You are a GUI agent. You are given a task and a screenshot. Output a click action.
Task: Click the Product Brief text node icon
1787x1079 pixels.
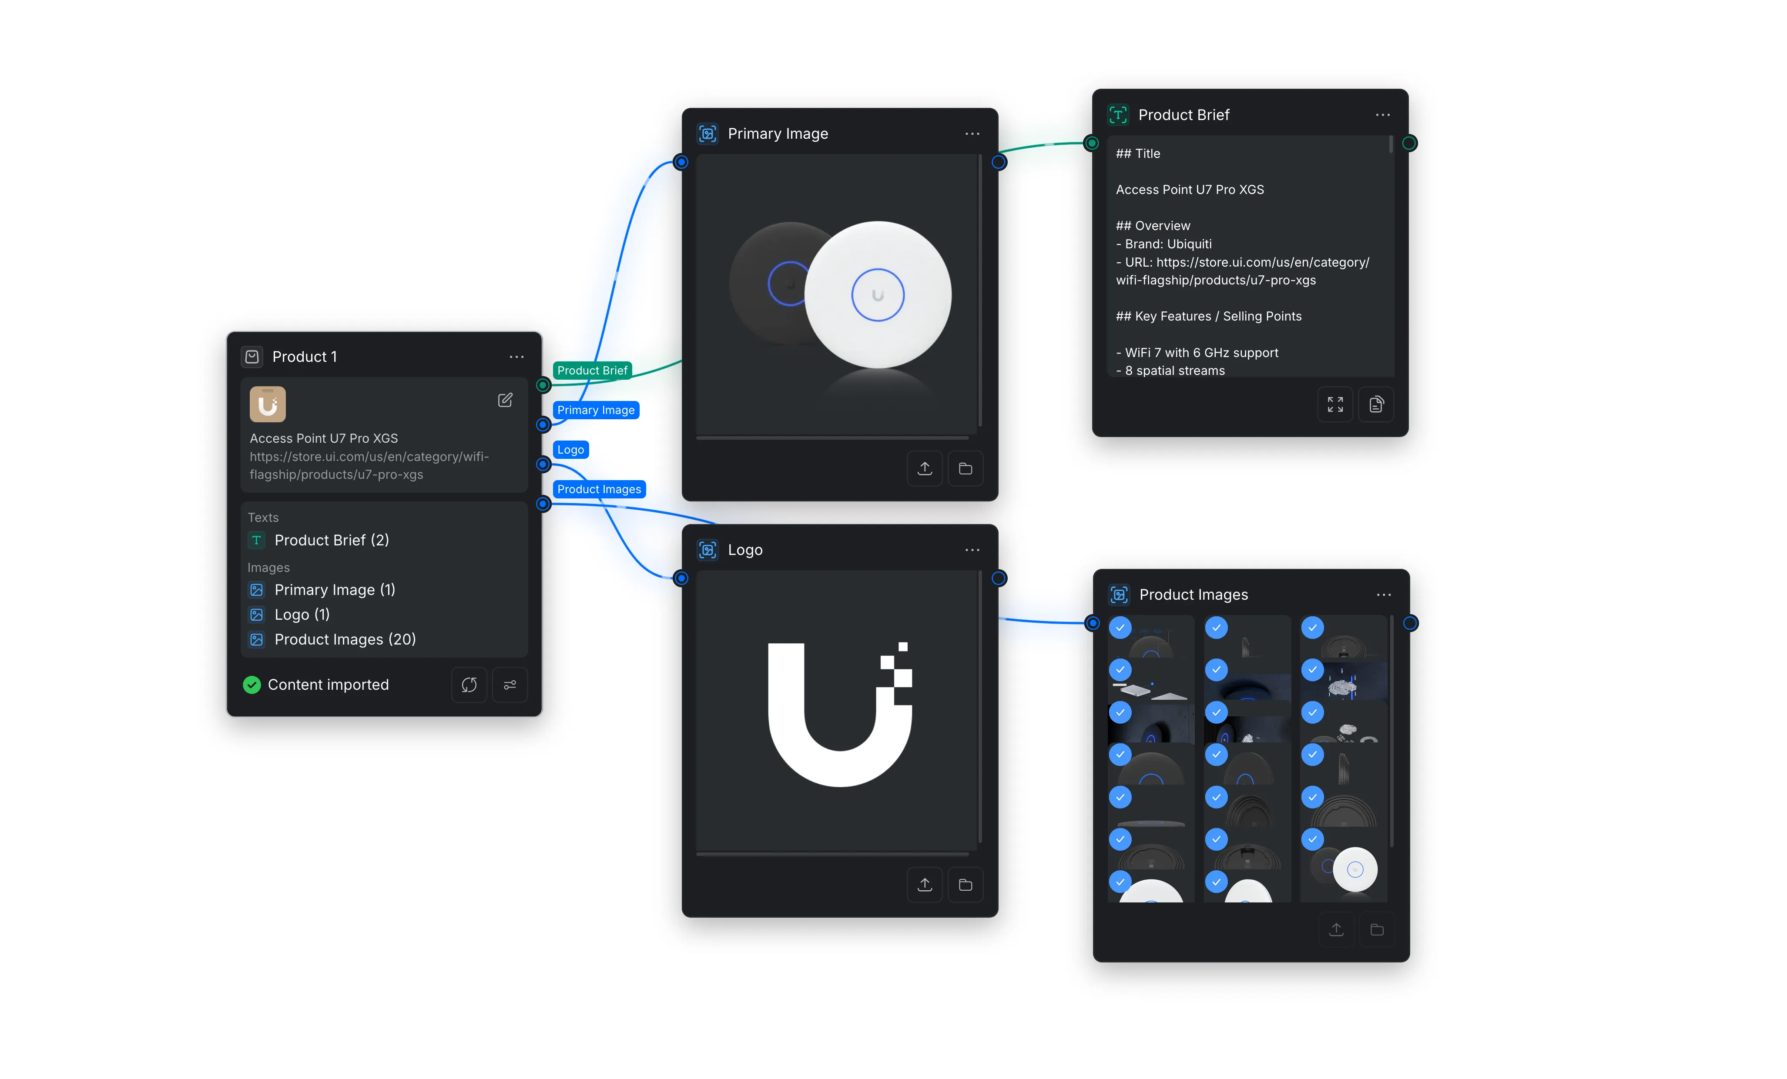pos(1118,115)
